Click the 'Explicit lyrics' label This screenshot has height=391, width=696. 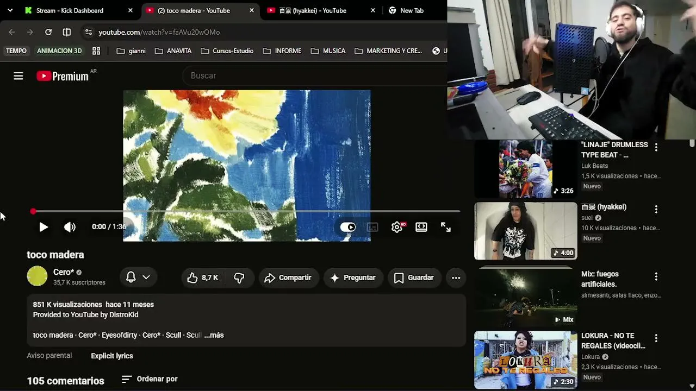tap(112, 356)
